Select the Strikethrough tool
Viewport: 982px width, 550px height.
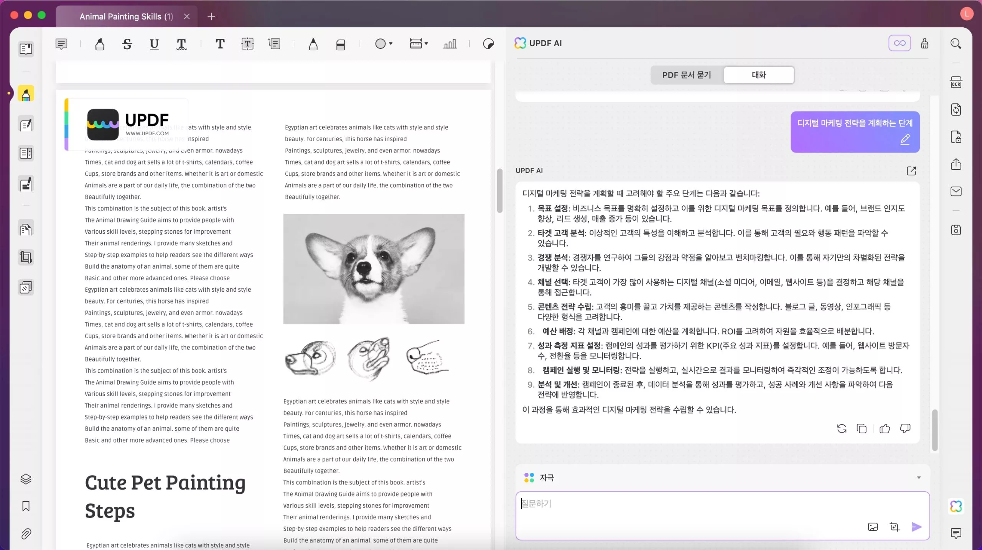[127, 44]
